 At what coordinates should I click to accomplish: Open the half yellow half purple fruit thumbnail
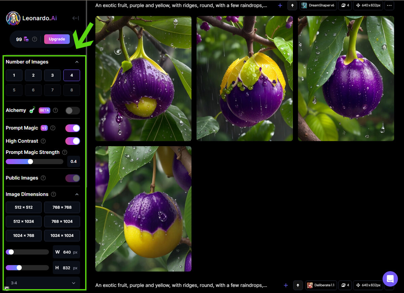(143, 209)
